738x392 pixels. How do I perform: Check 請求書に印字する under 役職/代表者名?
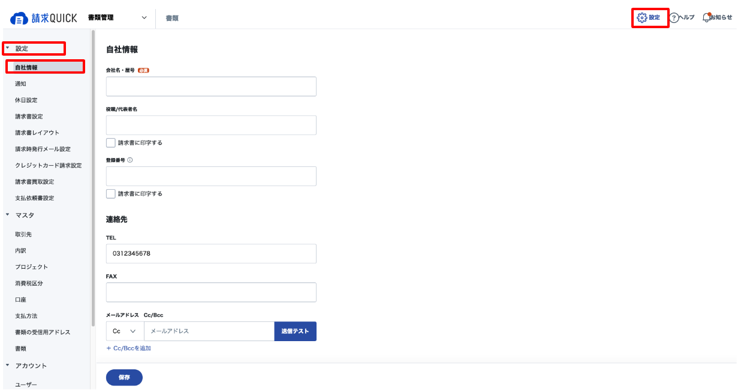pyautogui.click(x=110, y=143)
